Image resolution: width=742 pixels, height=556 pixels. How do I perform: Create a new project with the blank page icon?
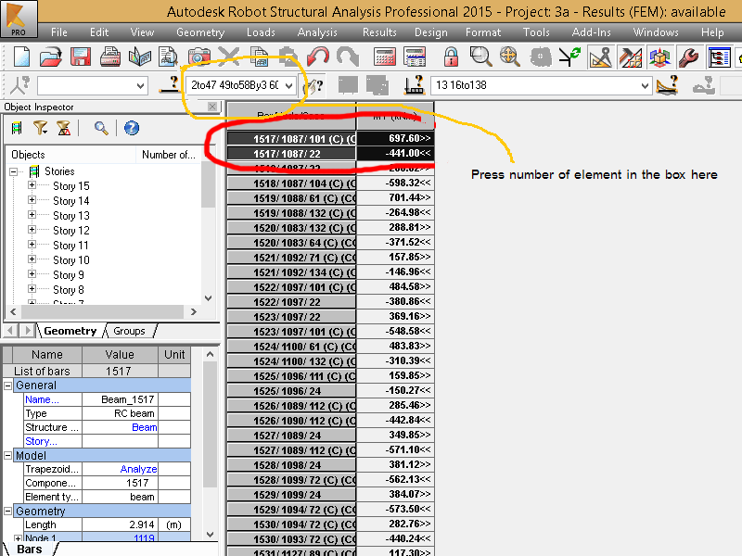click(x=21, y=57)
